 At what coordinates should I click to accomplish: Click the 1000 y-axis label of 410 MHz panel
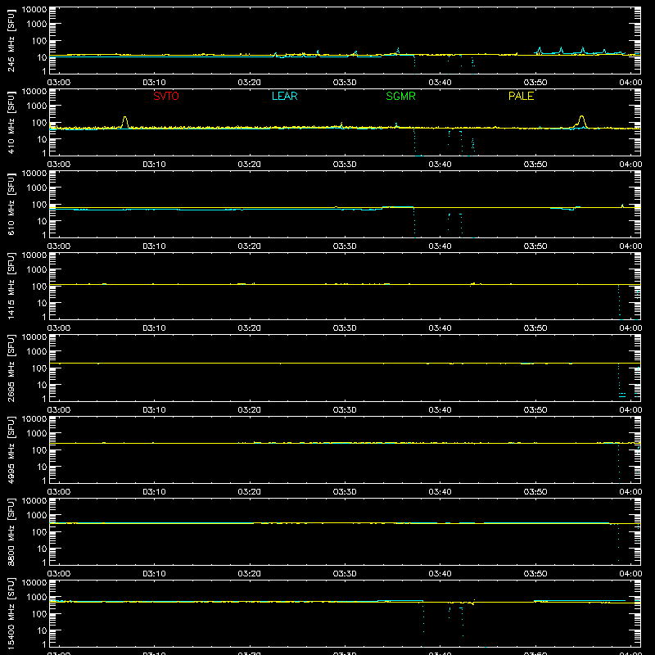pos(37,106)
